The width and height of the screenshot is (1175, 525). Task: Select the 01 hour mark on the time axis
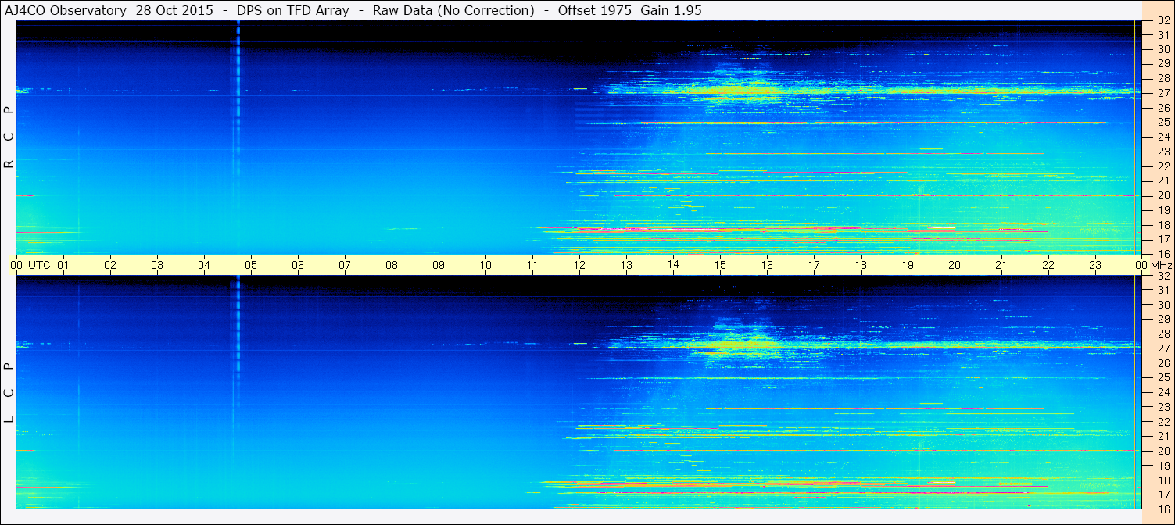pos(63,266)
